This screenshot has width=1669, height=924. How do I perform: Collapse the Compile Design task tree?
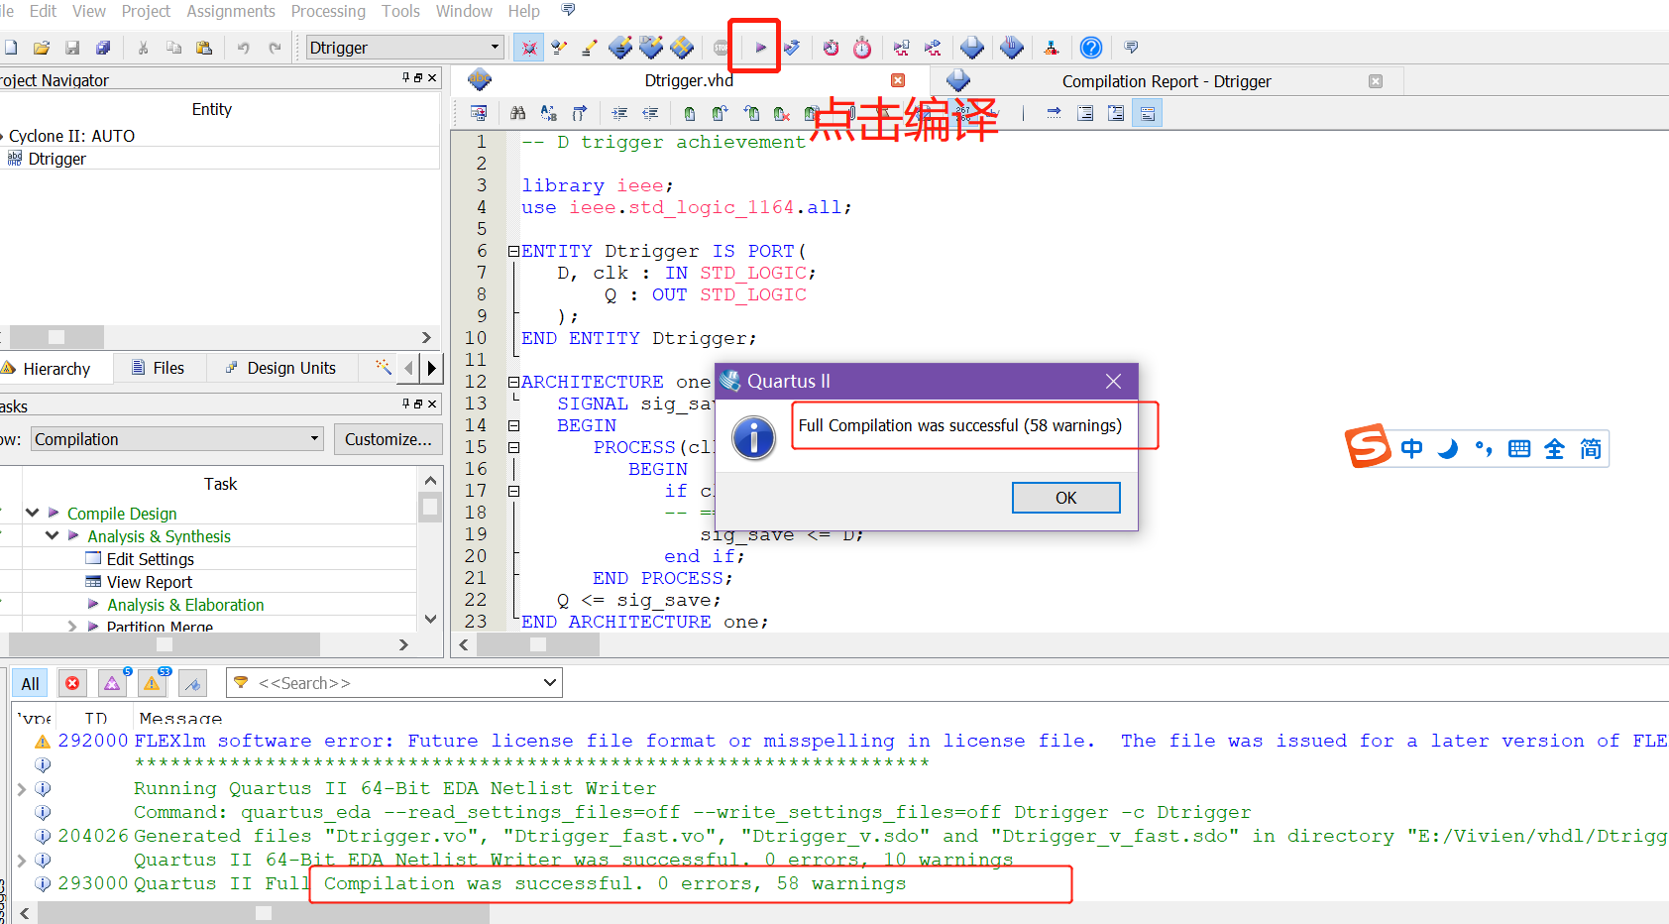pos(32,513)
